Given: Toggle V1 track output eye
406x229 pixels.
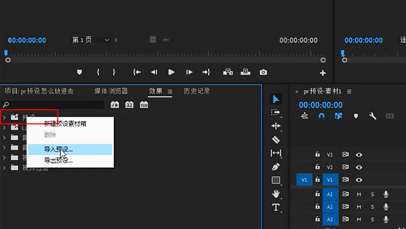Looking at the screenshot, I should pyautogui.click(x=359, y=180).
